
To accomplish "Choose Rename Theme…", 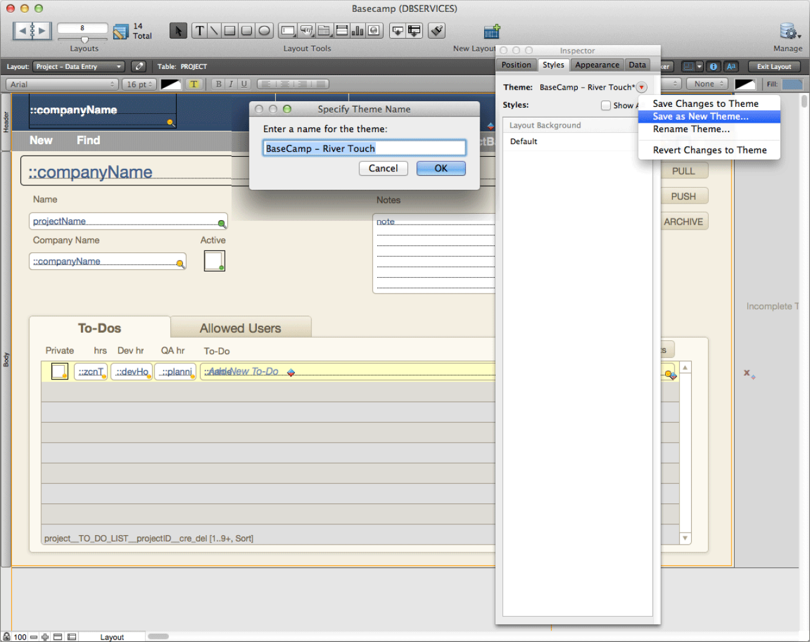I will pyautogui.click(x=691, y=129).
